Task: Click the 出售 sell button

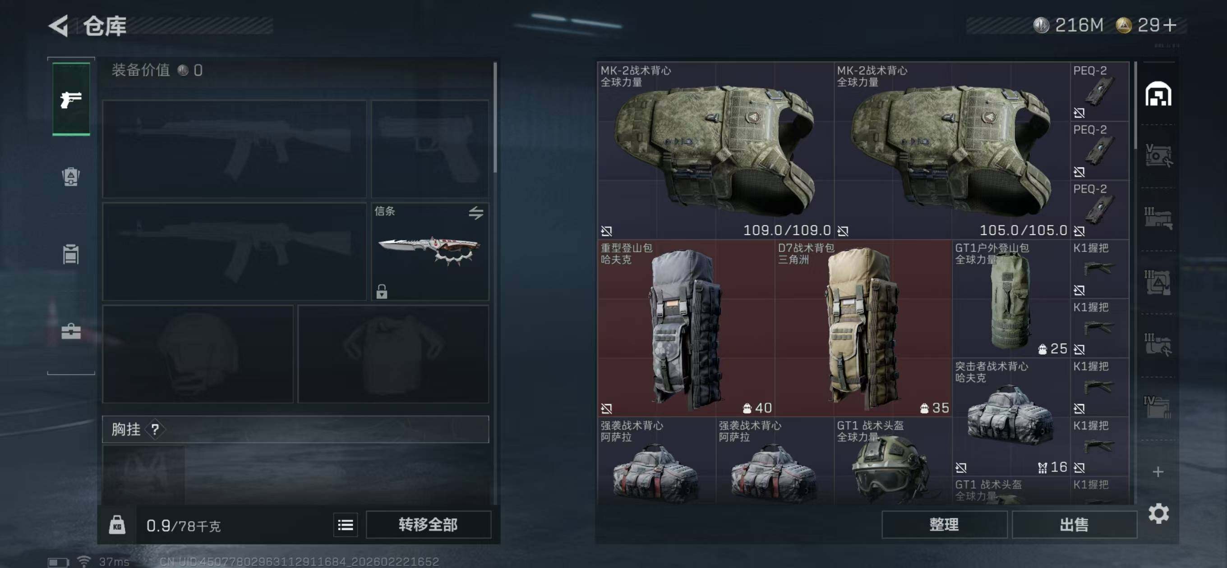Action: (x=1074, y=525)
